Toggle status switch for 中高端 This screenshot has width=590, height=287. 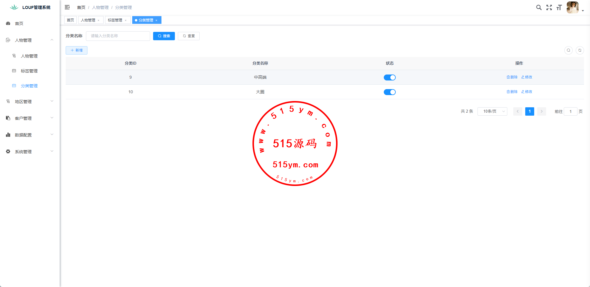click(x=389, y=77)
